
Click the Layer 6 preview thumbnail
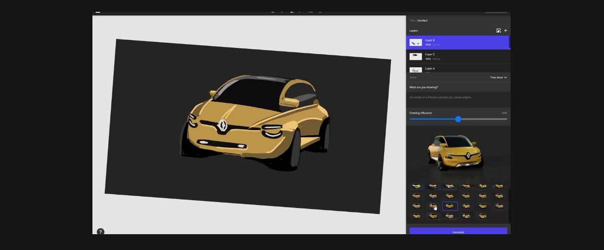click(416, 43)
